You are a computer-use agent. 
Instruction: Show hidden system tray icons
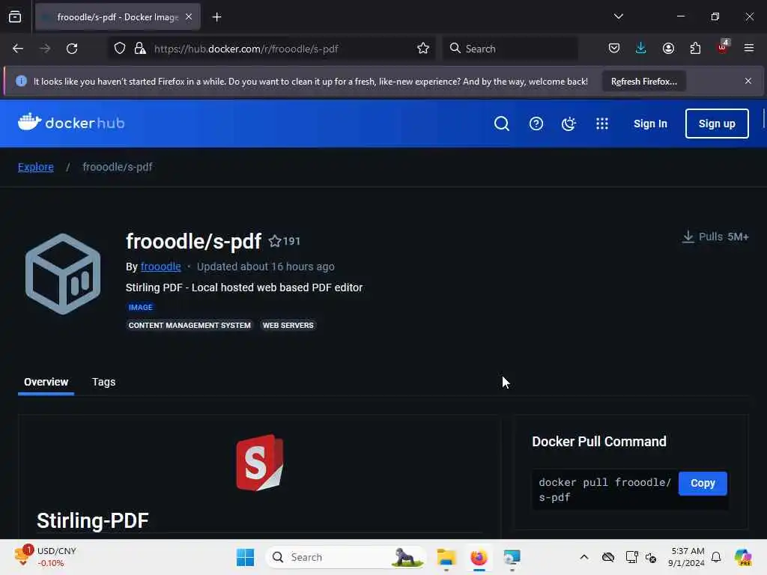tap(584, 557)
